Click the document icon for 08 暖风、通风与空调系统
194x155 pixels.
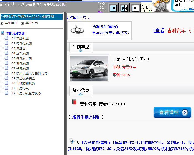7,73
